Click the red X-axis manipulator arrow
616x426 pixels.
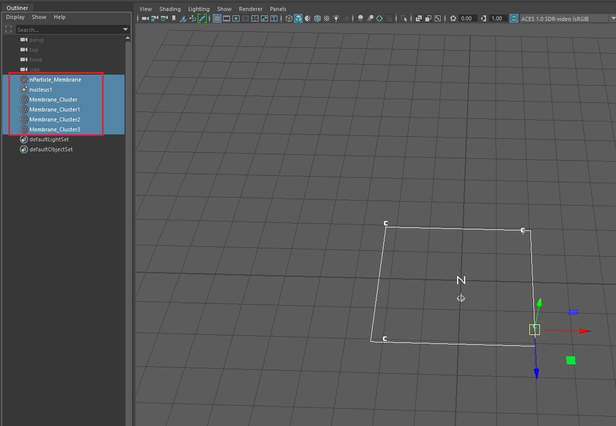tap(586, 331)
